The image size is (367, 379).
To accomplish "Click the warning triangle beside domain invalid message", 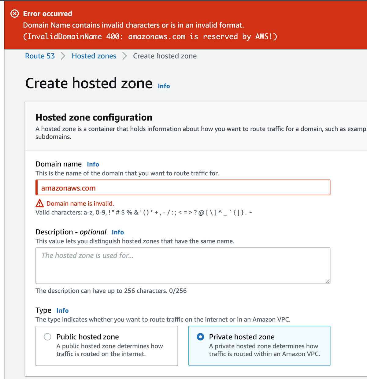I will click(39, 203).
